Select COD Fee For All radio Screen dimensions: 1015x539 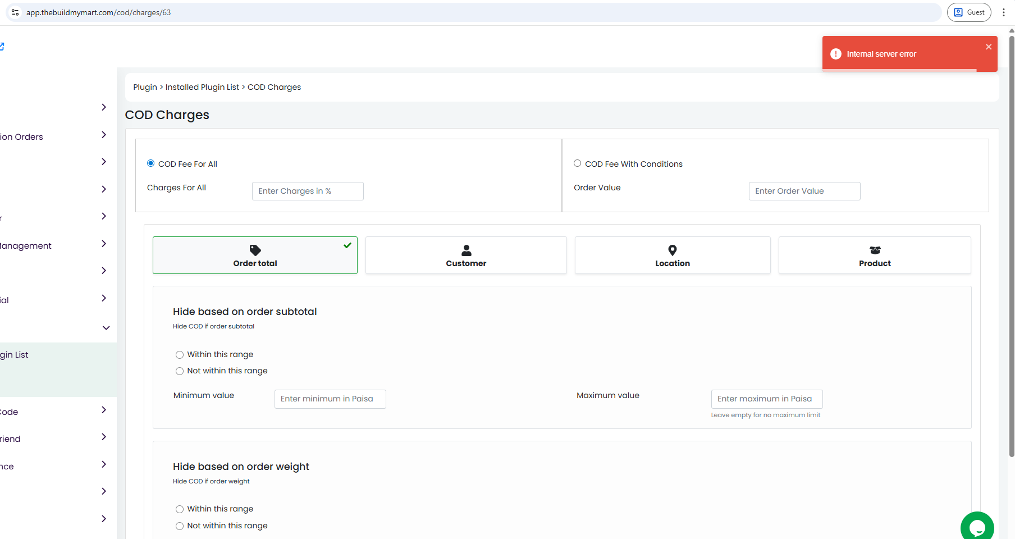click(150, 163)
